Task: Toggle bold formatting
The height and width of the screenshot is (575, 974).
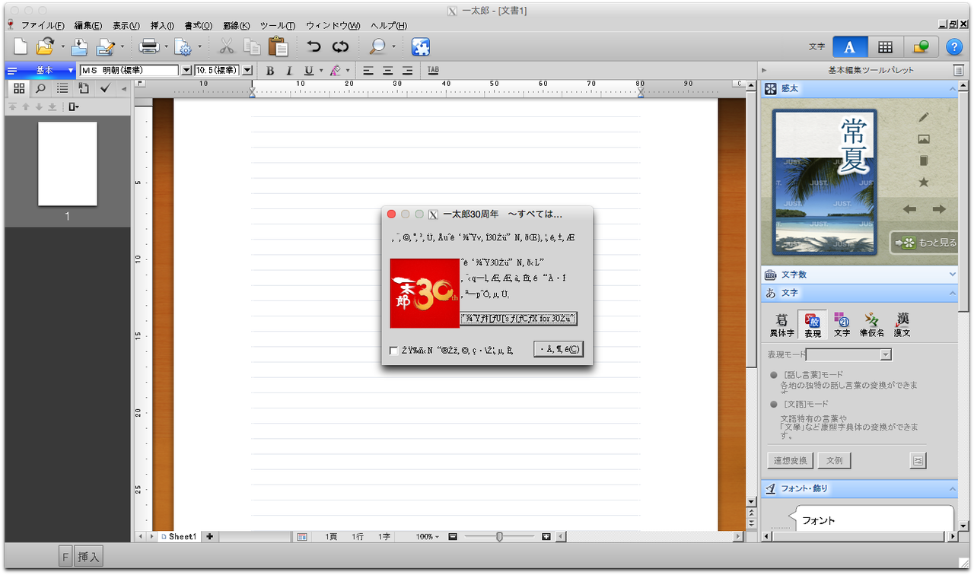Action: 270,70
